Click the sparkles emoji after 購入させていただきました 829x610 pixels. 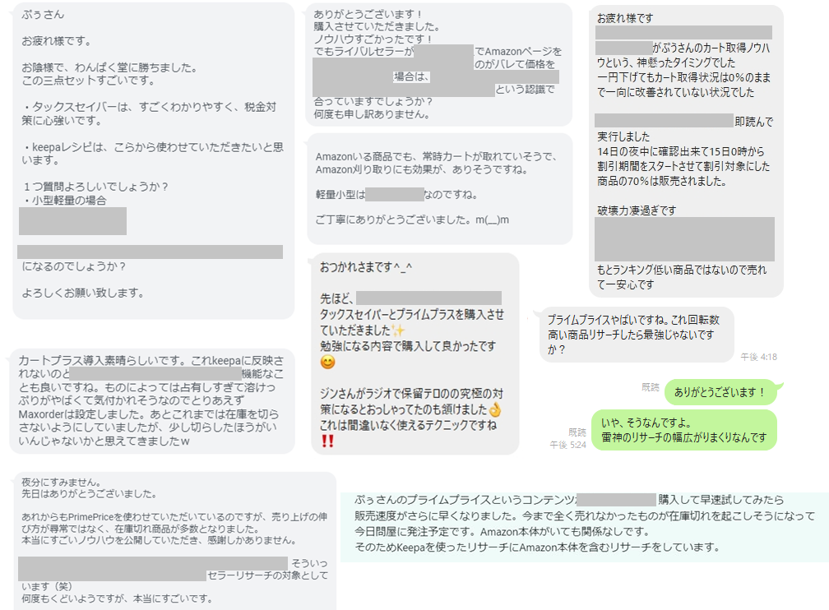point(398,330)
